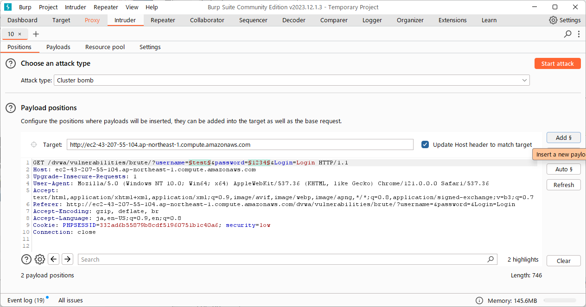Click the Target URL input field

pos(240,145)
